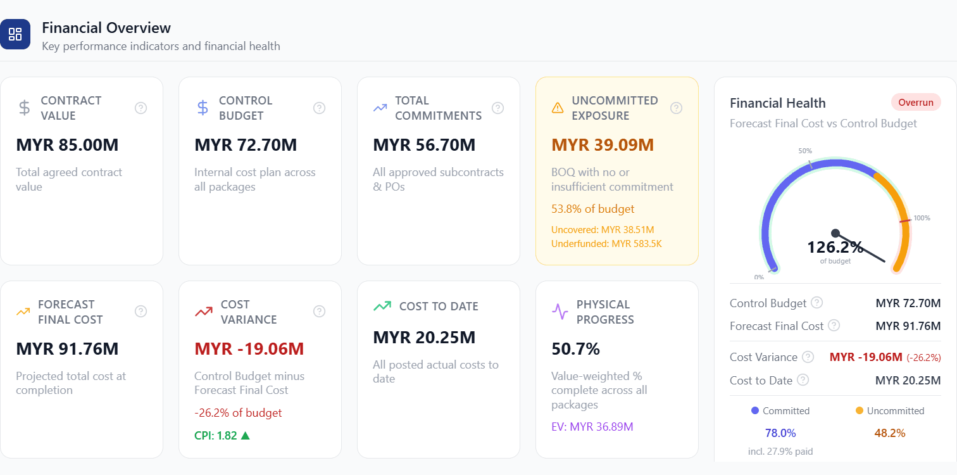The width and height of the screenshot is (957, 475).
Task: Select the Committed legend item
Action: click(x=780, y=410)
